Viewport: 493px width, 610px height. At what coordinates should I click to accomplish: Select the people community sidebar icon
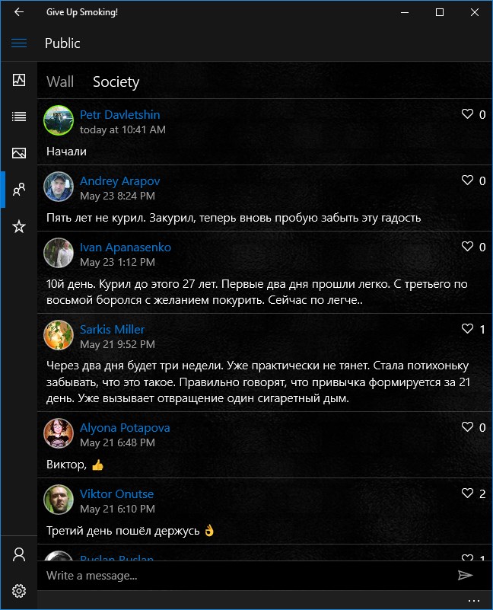tap(19, 190)
